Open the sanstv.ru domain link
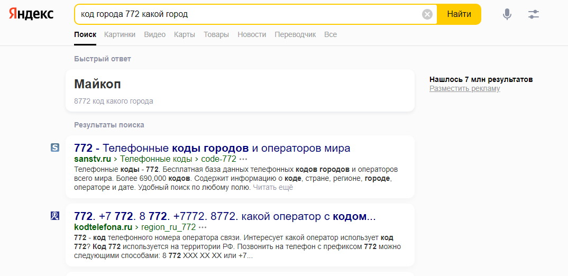568x276 pixels. coord(93,159)
